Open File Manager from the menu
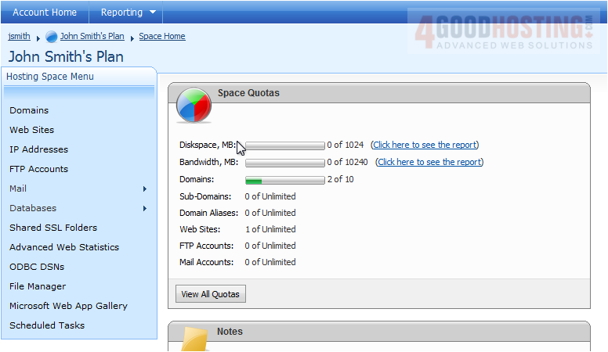 [38, 286]
